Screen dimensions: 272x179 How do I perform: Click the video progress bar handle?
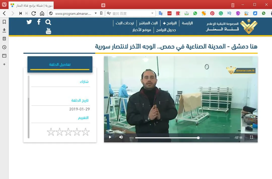click(x=198, y=138)
